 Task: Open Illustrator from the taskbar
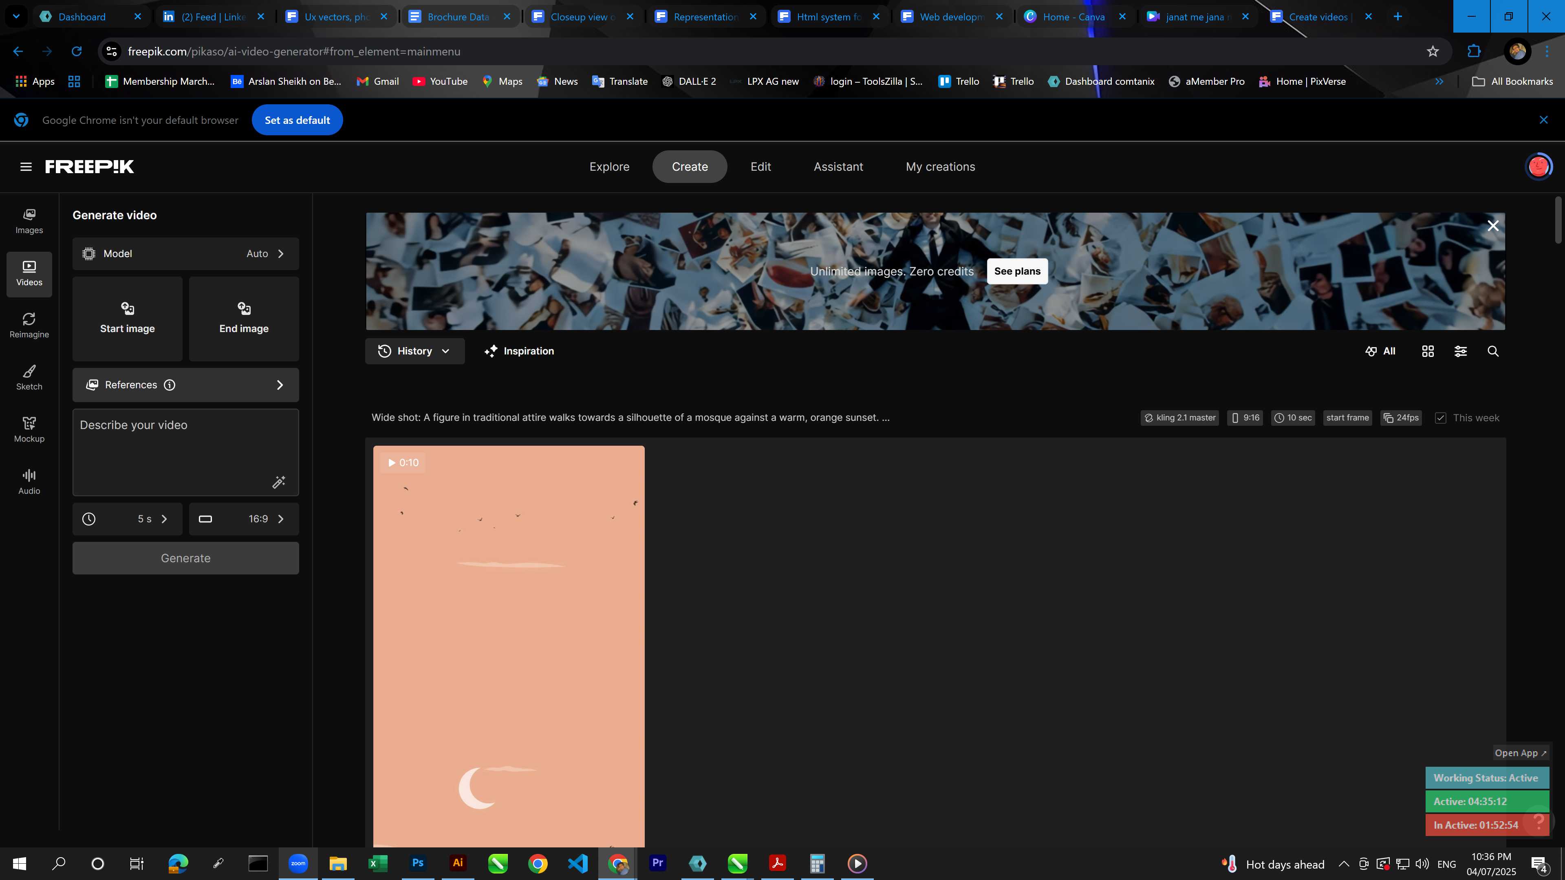click(457, 863)
